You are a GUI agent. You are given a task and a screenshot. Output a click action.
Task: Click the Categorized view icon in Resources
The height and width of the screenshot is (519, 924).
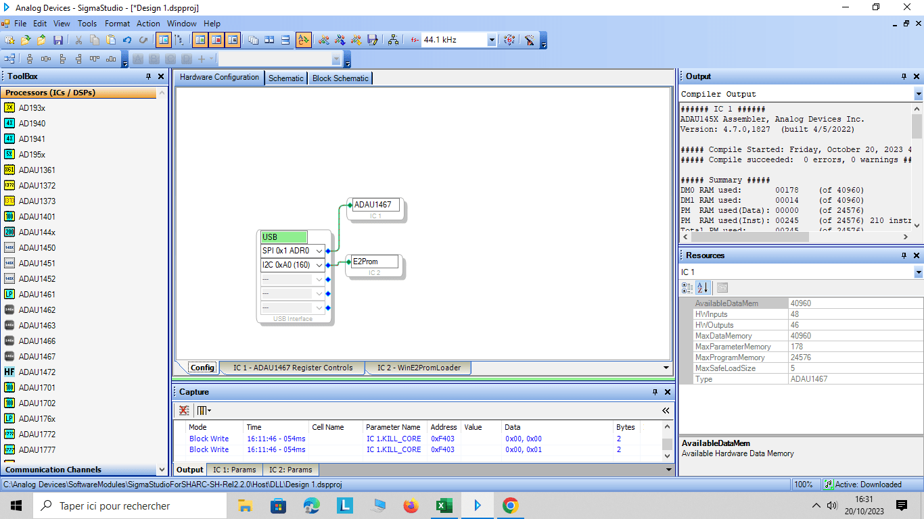coord(687,288)
